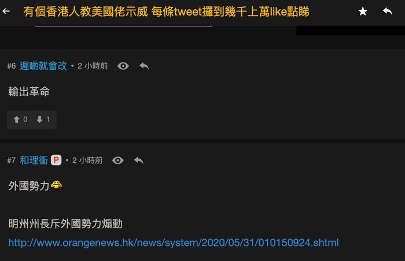Go back using the top-left arrow

point(6,11)
